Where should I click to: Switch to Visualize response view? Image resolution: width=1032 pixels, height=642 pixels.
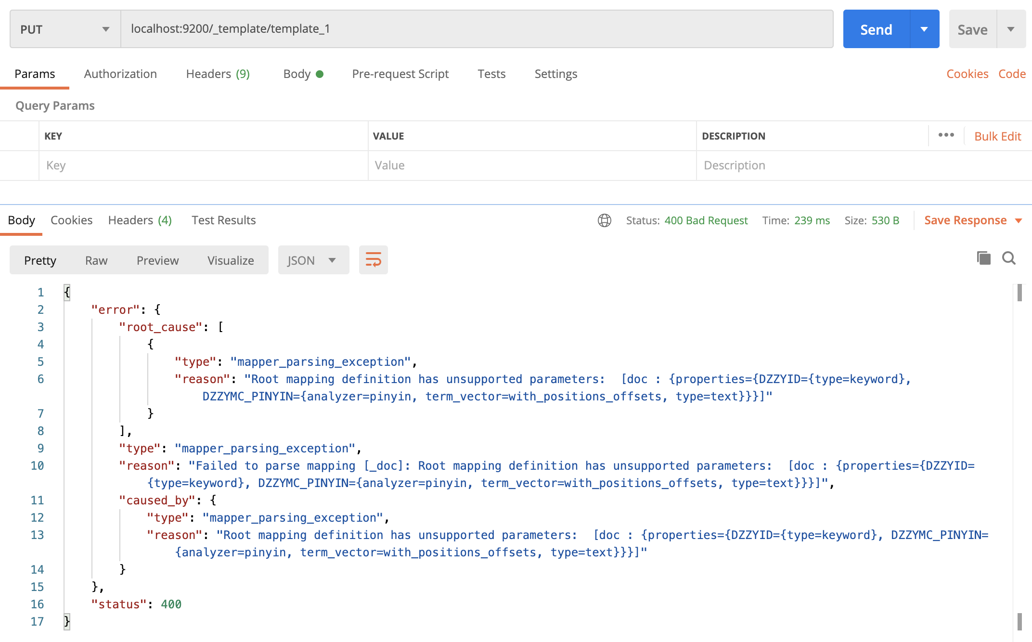[231, 260]
